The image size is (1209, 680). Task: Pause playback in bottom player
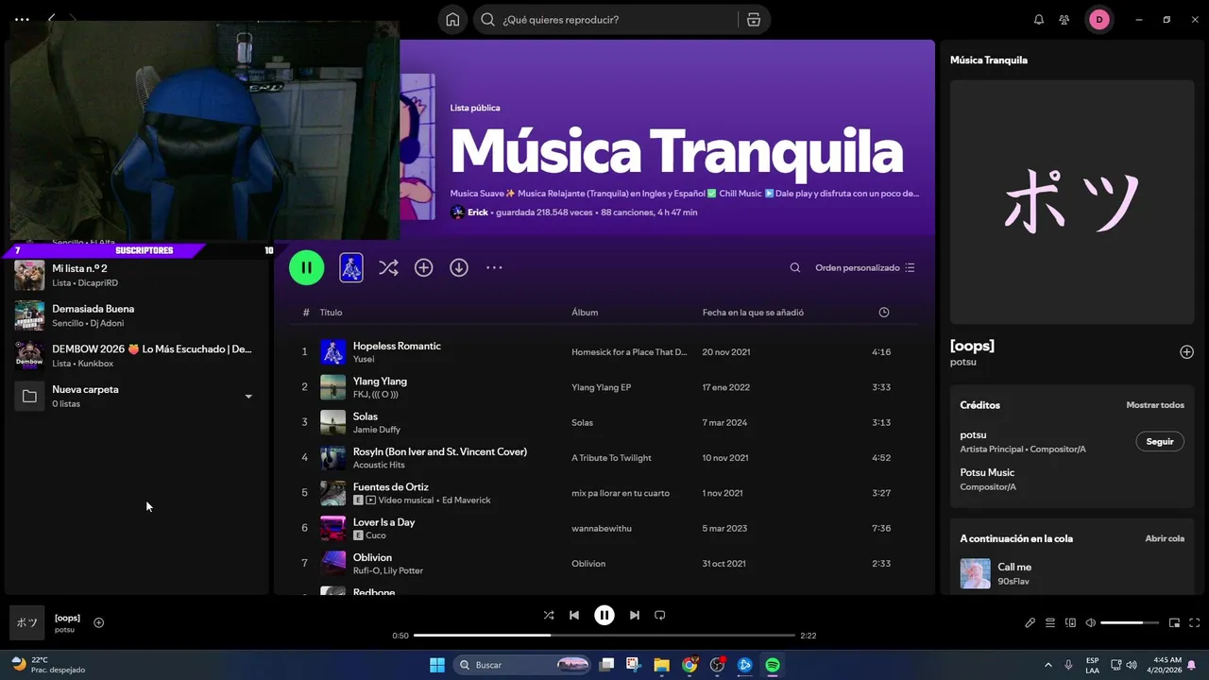coord(604,615)
